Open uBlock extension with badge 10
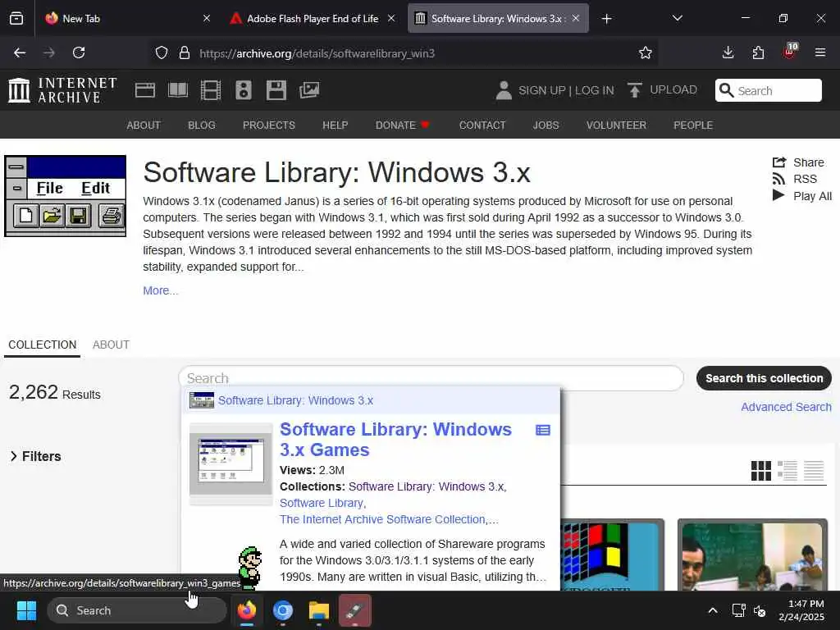This screenshot has height=630, width=840. coord(790,52)
